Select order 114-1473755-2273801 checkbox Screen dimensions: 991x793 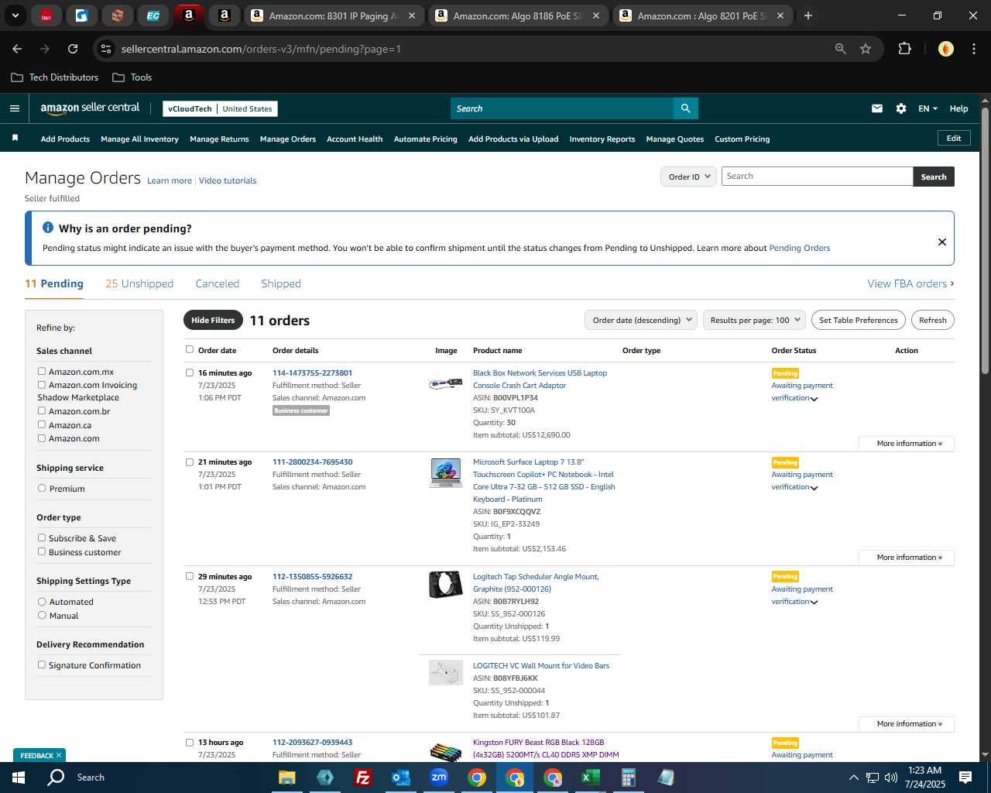tap(190, 372)
